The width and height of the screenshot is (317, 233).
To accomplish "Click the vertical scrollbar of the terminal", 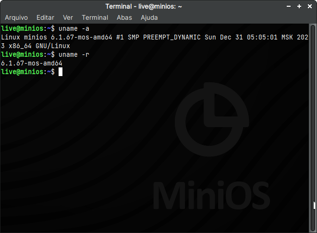I will [313, 128].
